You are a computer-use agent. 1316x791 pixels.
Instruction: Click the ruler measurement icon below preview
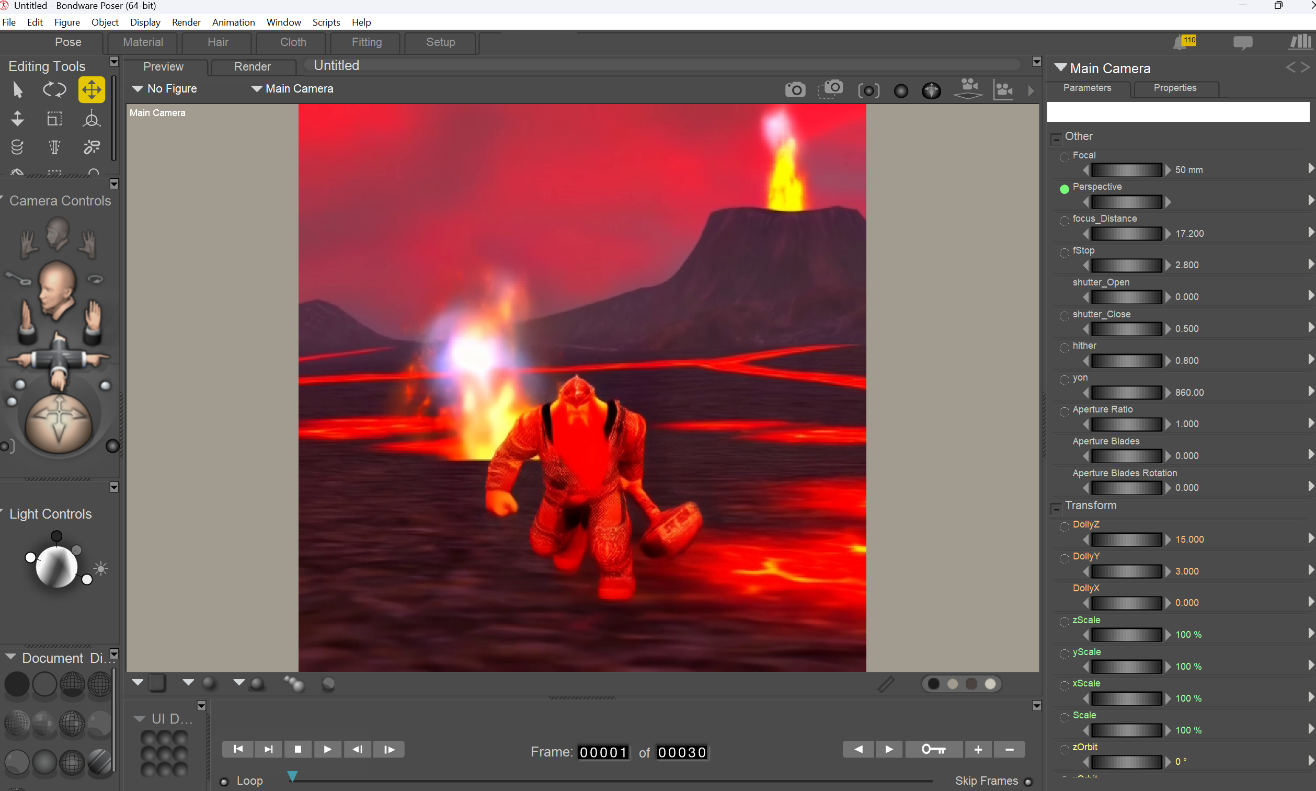886,684
